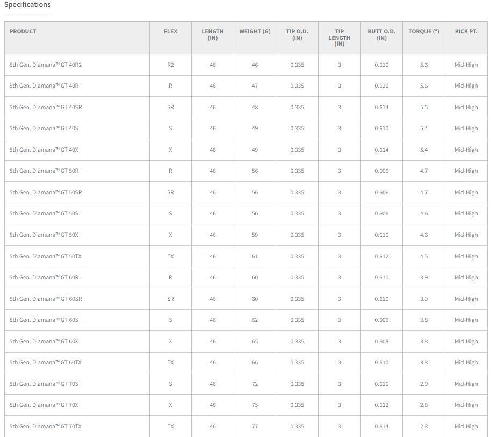491x437 pixels.
Task: Select the 5th Gen. Diamana GT 50TX product cell
Action: [46, 256]
